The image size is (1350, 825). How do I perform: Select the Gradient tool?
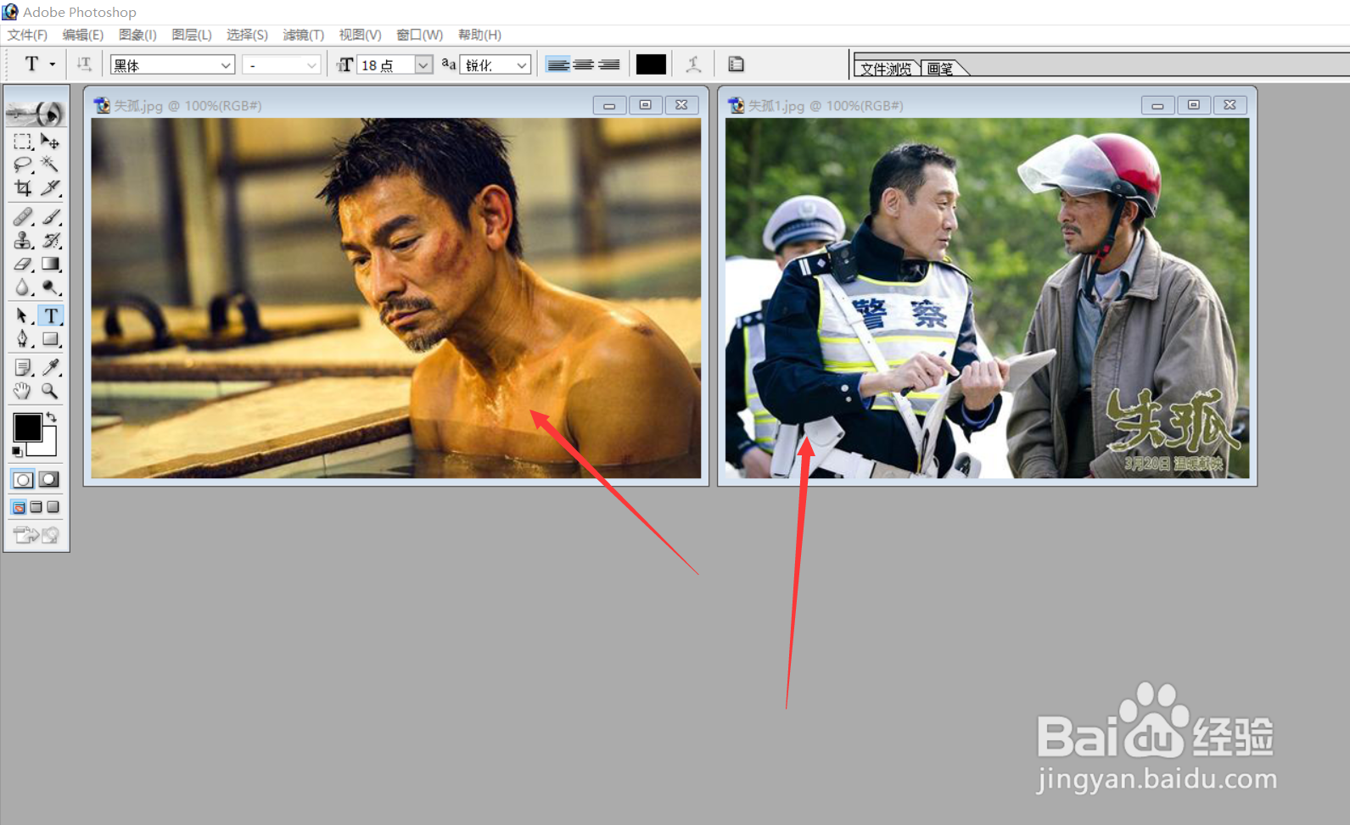50,265
